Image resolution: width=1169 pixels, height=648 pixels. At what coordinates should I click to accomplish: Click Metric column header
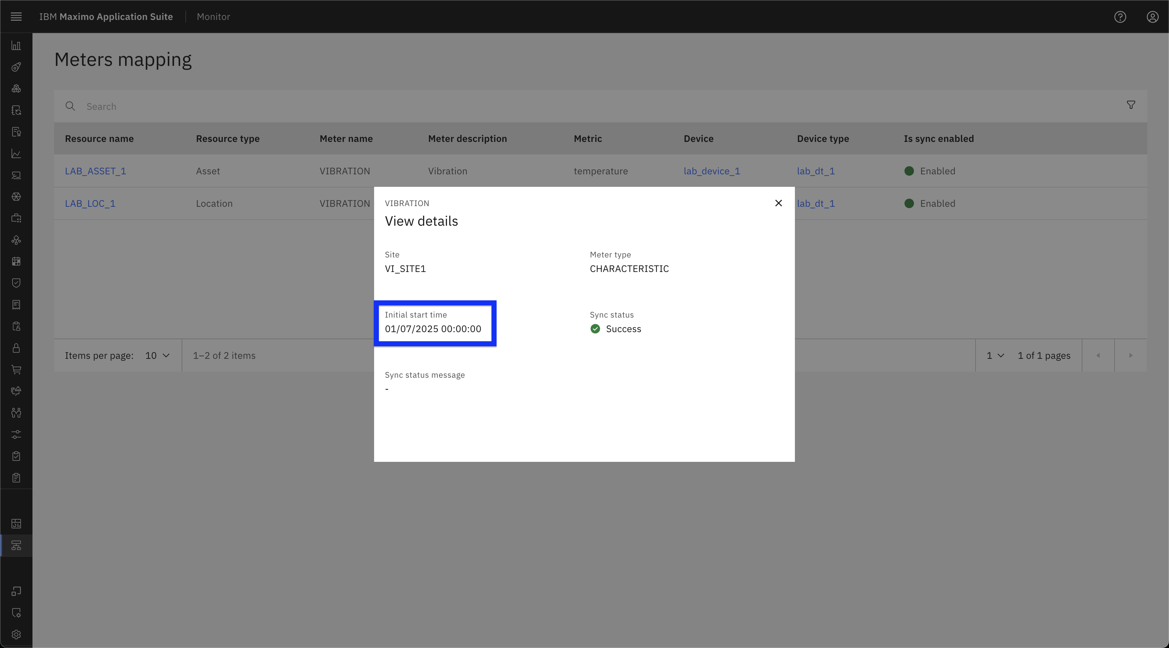(x=588, y=139)
